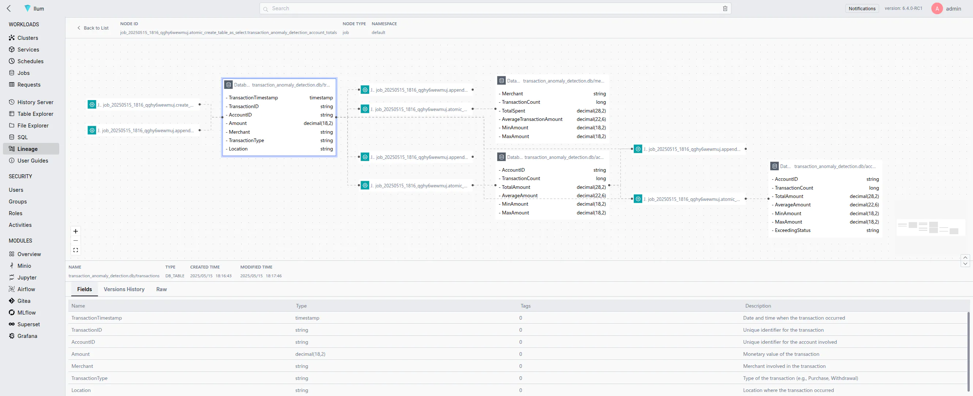This screenshot has width=973, height=396.
Task: Open the Notifications button
Action: 862,8
